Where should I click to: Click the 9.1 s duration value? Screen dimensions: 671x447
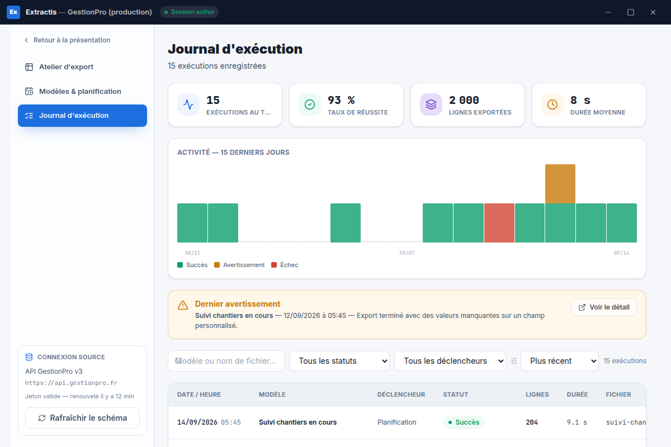577,422
